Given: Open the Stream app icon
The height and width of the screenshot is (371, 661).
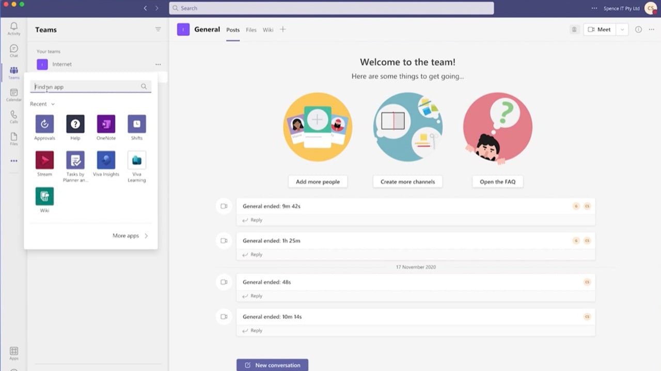Looking at the screenshot, I should tap(44, 160).
